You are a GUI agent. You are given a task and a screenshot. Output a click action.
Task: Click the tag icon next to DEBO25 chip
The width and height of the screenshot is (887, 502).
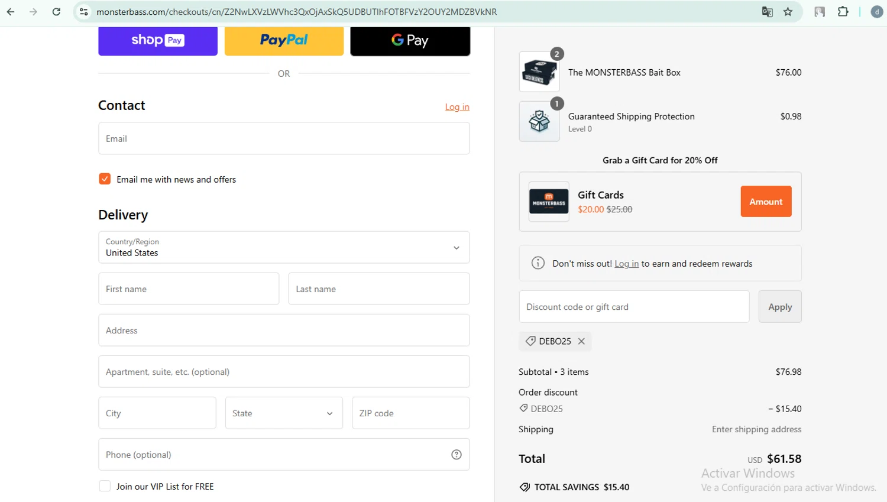point(530,341)
